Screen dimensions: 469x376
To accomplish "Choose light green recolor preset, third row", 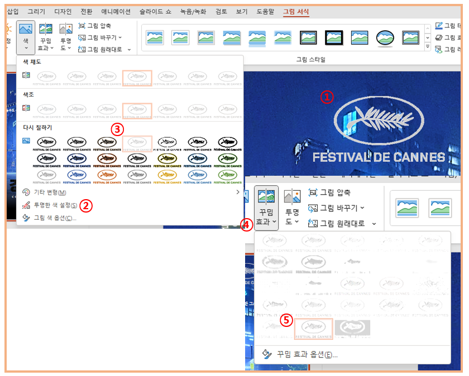I will pyautogui.click(x=228, y=177).
